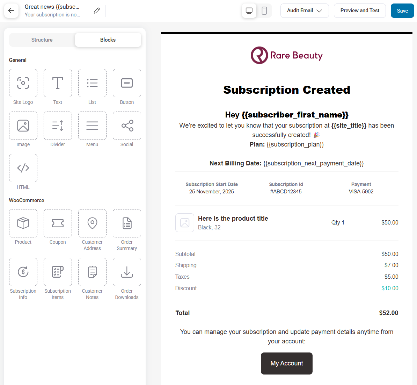Insert a List block

click(x=92, y=83)
